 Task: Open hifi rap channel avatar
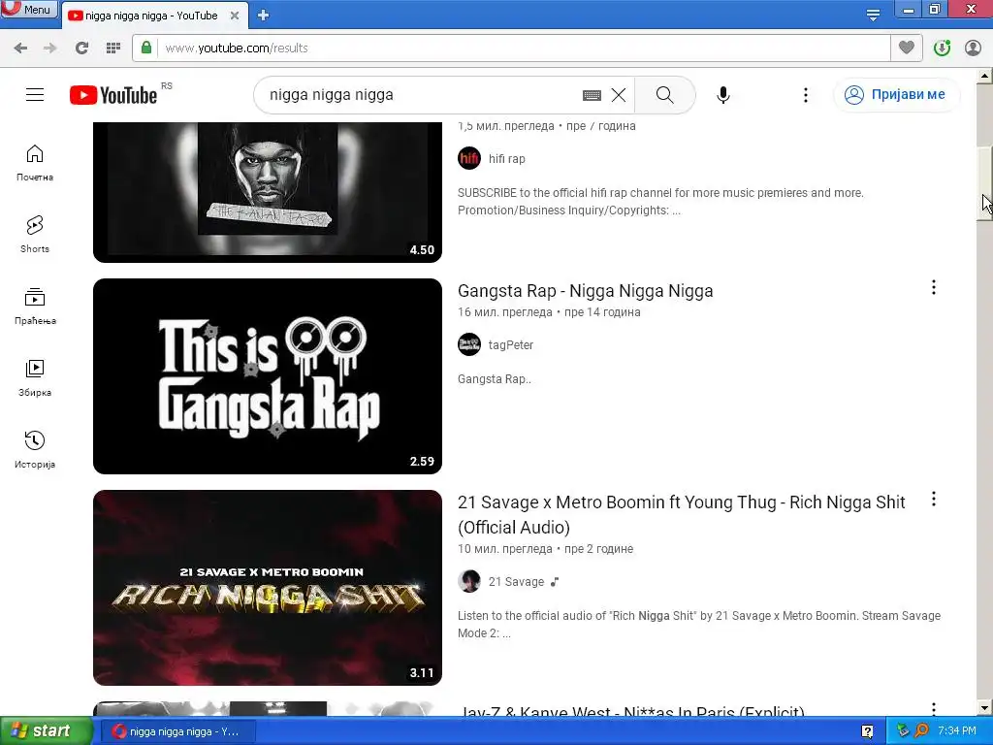[469, 158]
